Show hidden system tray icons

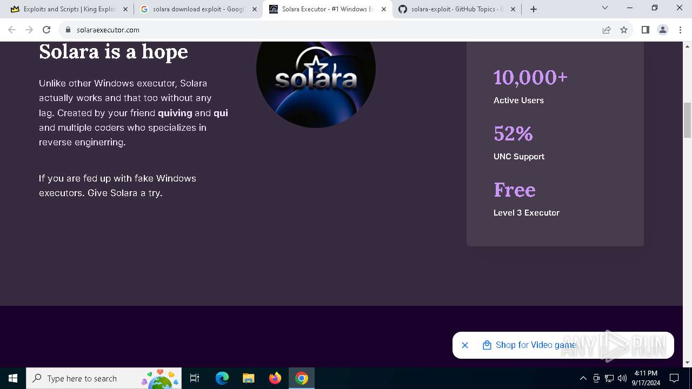click(x=583, y=378)
